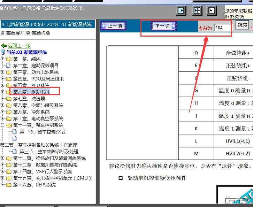Click page icon of 第一节、整车控制介绍
This screenshot has height=207, width=253.
[x=15, y=132]
